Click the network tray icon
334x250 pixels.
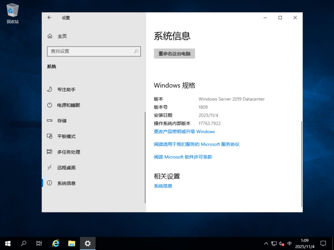274,244
